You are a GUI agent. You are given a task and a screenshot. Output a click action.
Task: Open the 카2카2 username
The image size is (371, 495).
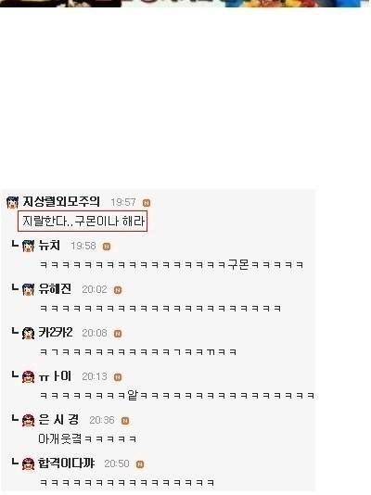[56, 333]
